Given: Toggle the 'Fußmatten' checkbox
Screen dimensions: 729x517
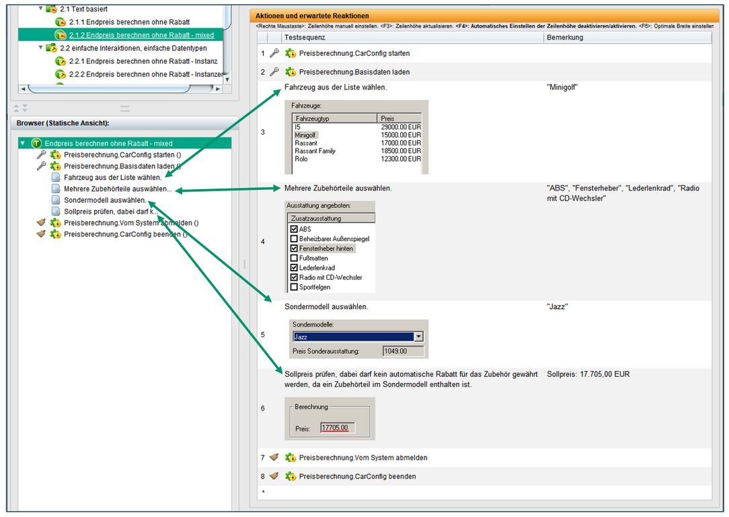Looking at the screenshot, I should pos(294,258).
